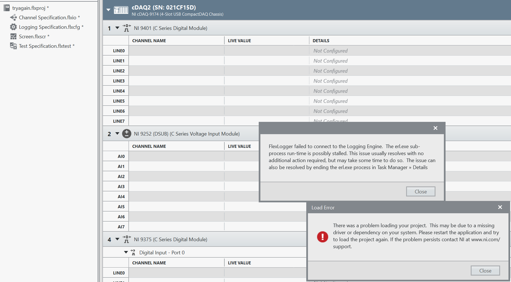Click the LINE0 channel name cell under NI 9401
This screenshot has width=511, height=282.
[176, 51]
